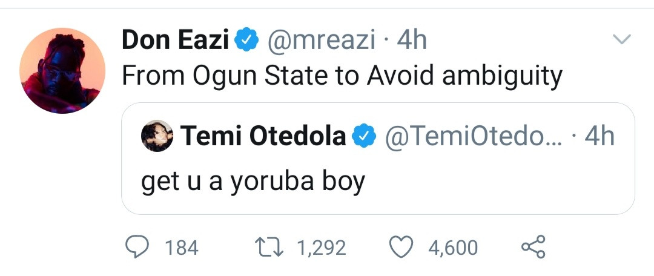Open the @mreazi handle link
The width and height of the screenshot is (654, 276).
coord(323,41)
